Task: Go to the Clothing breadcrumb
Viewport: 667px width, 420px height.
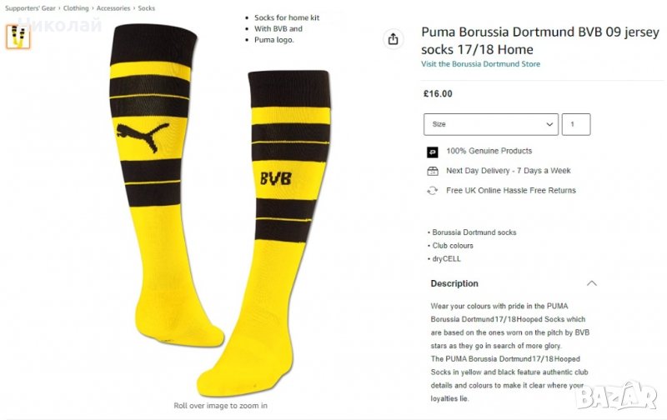Action: tap(76, 8)
